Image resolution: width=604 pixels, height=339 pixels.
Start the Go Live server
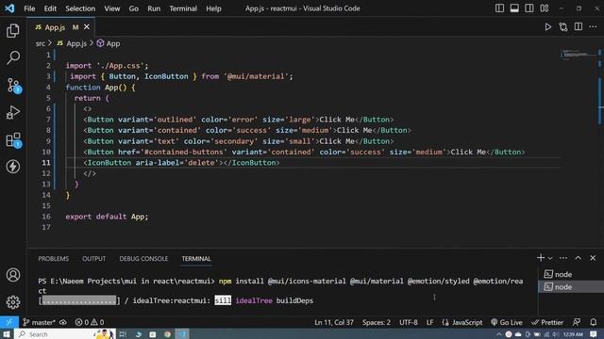pos(507,322)
